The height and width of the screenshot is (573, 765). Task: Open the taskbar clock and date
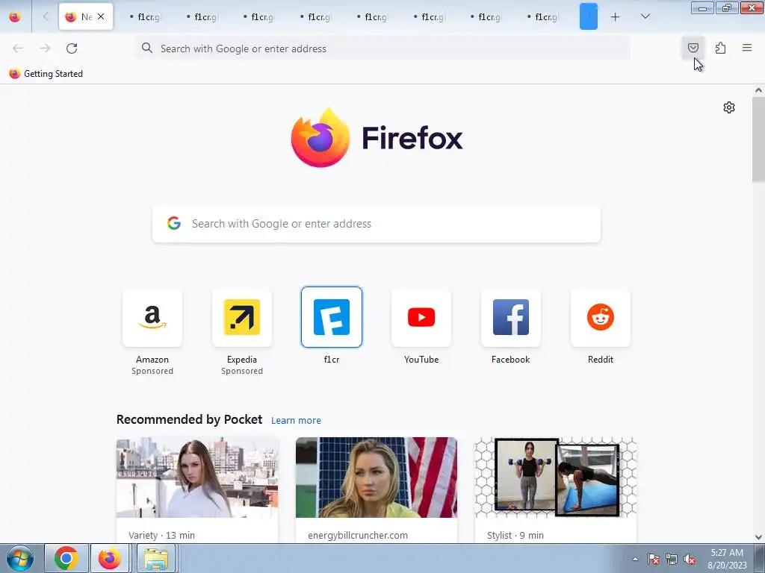point(727,559)
